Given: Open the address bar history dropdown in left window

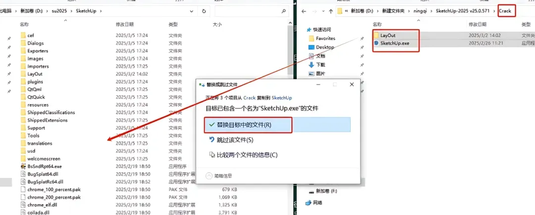Looking at the screenshot, I should 192,11.
